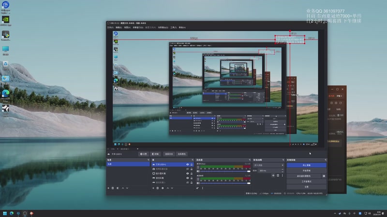Show the 游戏采集 2 source via eye icon
The width and height of the screenshot is (387, 217).
coord(188,182)
